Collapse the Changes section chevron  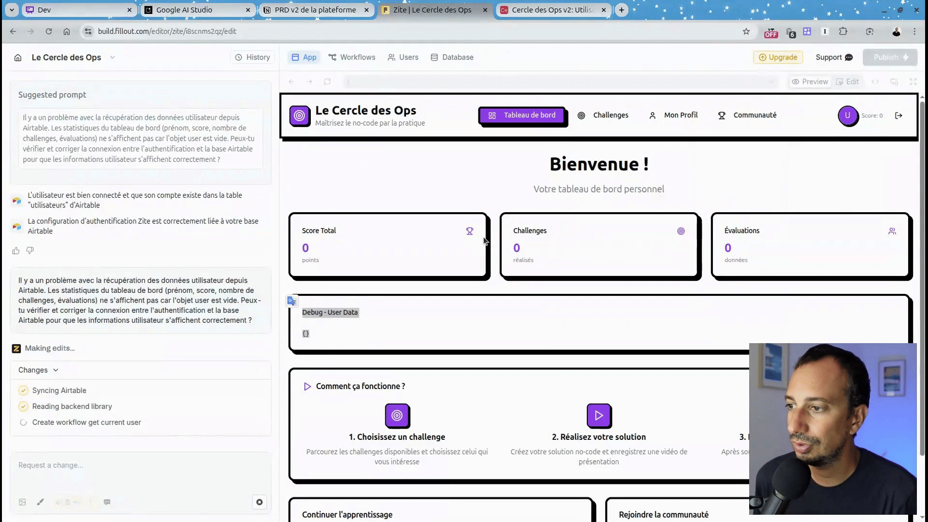point(56,370)
